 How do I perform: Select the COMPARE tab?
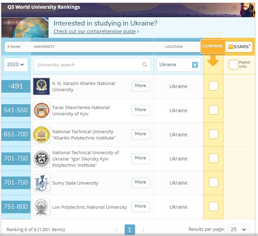tap(213, 46)
